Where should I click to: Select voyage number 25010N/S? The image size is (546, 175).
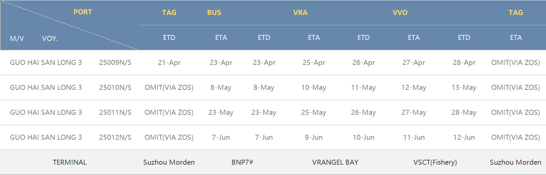(x=115, y=87)
